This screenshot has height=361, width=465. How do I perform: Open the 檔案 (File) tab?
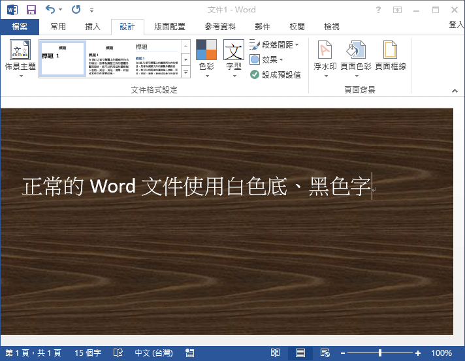[x=20, y=27]
